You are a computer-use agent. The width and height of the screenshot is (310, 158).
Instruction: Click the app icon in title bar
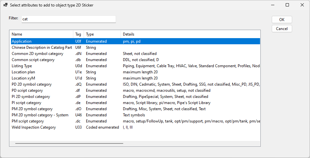pos(6,5)
